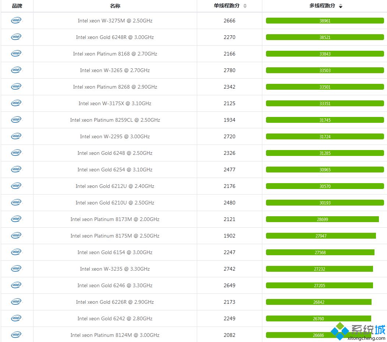This screenshot has width=387, height=342.
Task: Click Intel logo beside Platinum 8173M row
Action: pos(16,219)
